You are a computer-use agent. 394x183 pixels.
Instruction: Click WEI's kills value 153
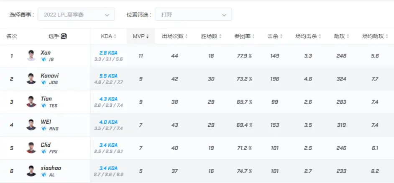tap(275, 125)
